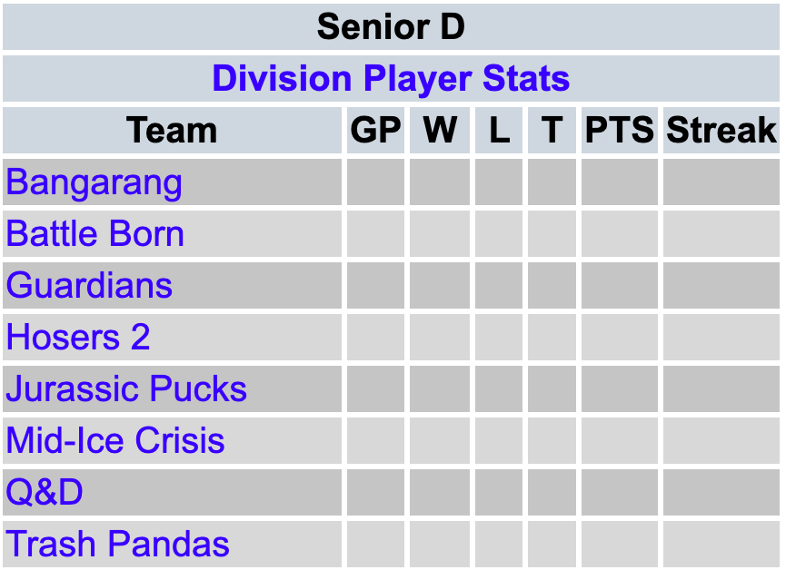Click the GP column header

pos(375,131)
